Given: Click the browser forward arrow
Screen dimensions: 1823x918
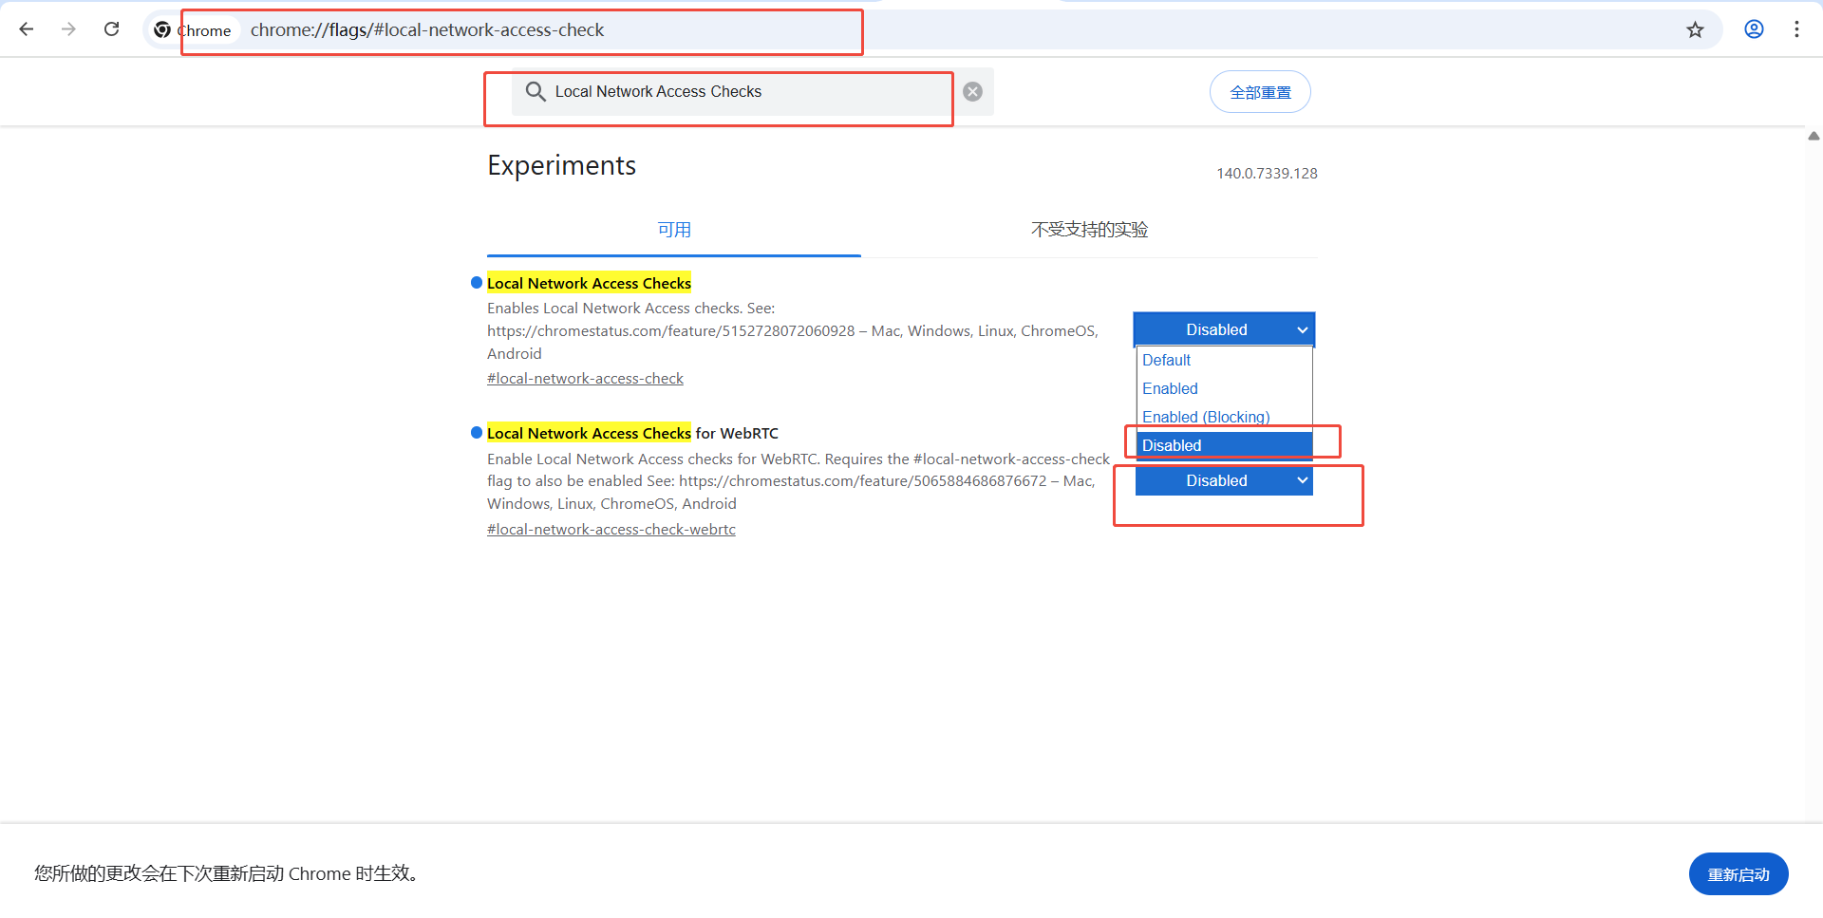Looking at the screenshot, I should (68, 29).
